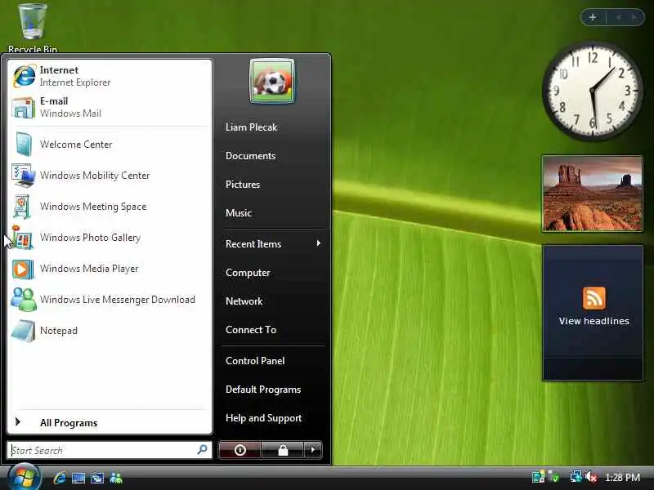Viewport: 654px width, 490px height.
Task: Open Welcome Center
Action: [110, 145]
